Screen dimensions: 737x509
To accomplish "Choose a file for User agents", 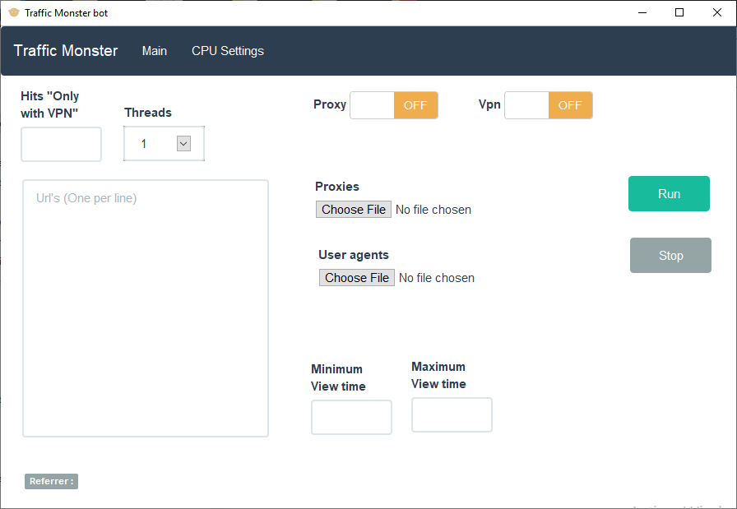I will 357,277.
